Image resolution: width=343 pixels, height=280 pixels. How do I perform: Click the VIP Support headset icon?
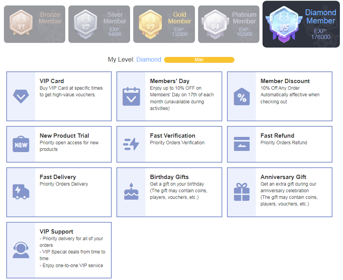click(21, 250)
